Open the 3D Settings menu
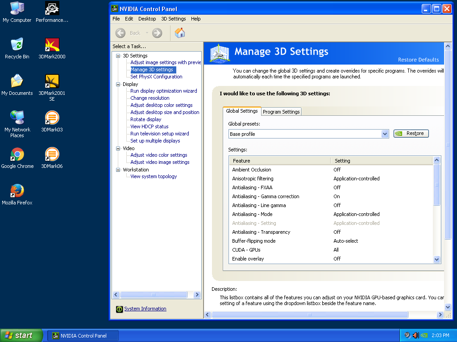 coord(173,19)
